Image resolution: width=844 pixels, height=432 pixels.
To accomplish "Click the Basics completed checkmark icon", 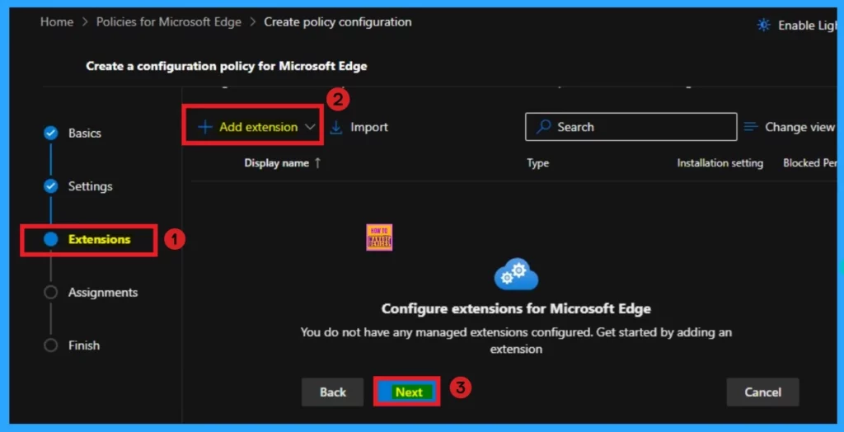I will (x=50, y=133).
